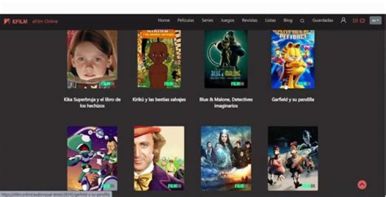Go to the Home menu item
386x197 pixels.
pyautogui.click(x=164, y=20)
